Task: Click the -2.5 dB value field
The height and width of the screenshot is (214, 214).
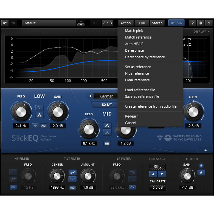Action: 193,126
